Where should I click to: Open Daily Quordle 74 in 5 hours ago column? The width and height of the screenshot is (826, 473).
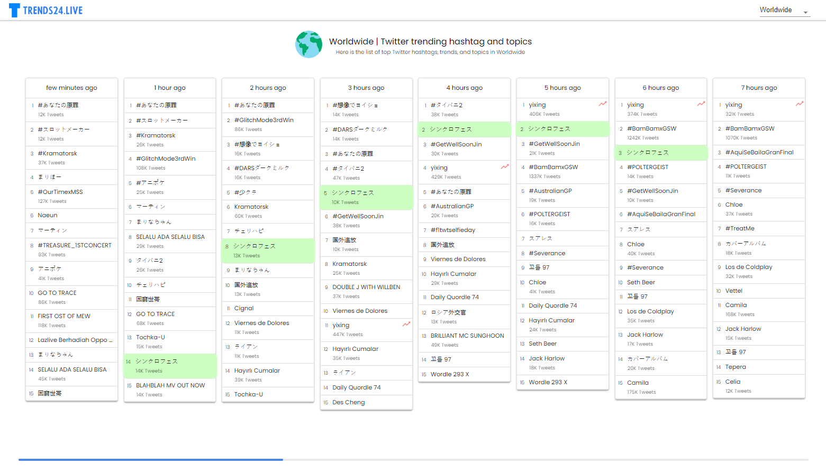tap(553, 305)
